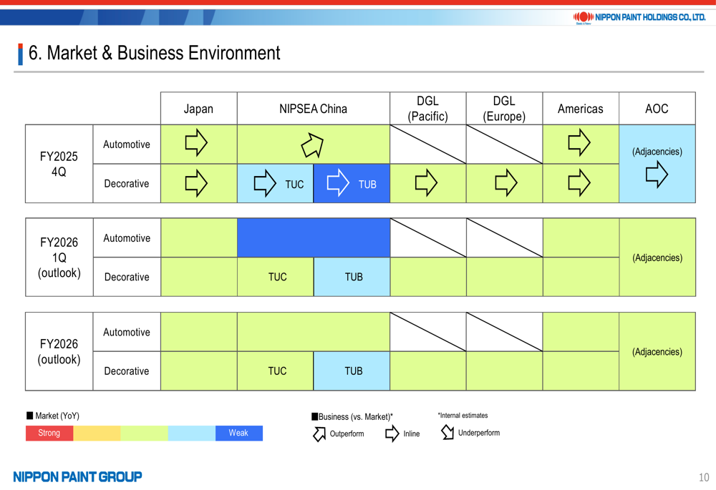
Task: Click the DGL (Pacific) column header
Action: pos(428,109)
